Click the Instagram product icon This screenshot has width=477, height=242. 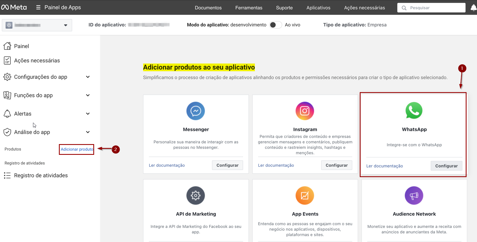304,111
